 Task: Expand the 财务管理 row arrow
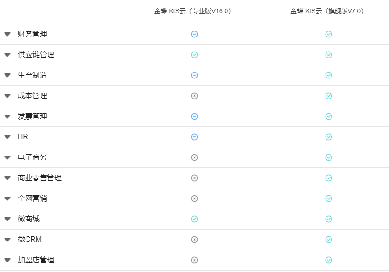[x=7, y=34]
